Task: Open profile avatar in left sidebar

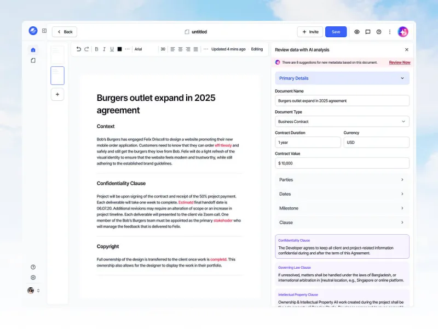Action: (x=31, y=291)
